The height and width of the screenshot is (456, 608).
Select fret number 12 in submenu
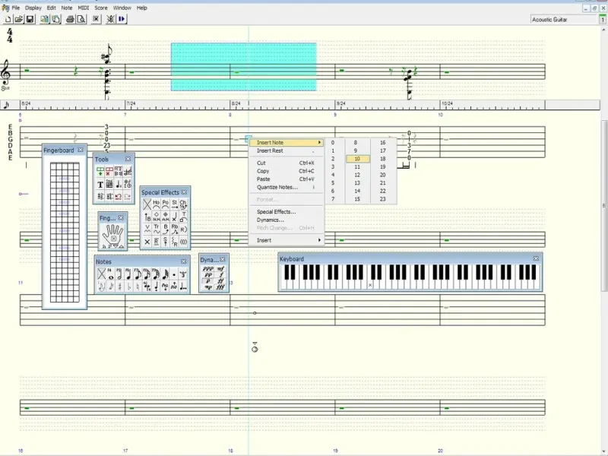point(357,175)
